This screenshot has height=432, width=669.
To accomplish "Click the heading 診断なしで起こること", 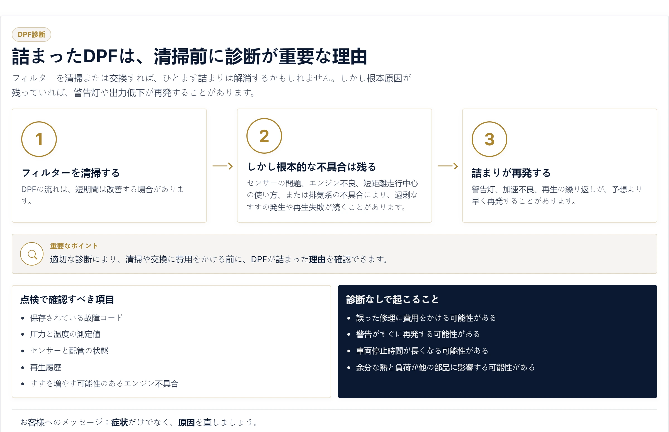I will pos(392,300).
